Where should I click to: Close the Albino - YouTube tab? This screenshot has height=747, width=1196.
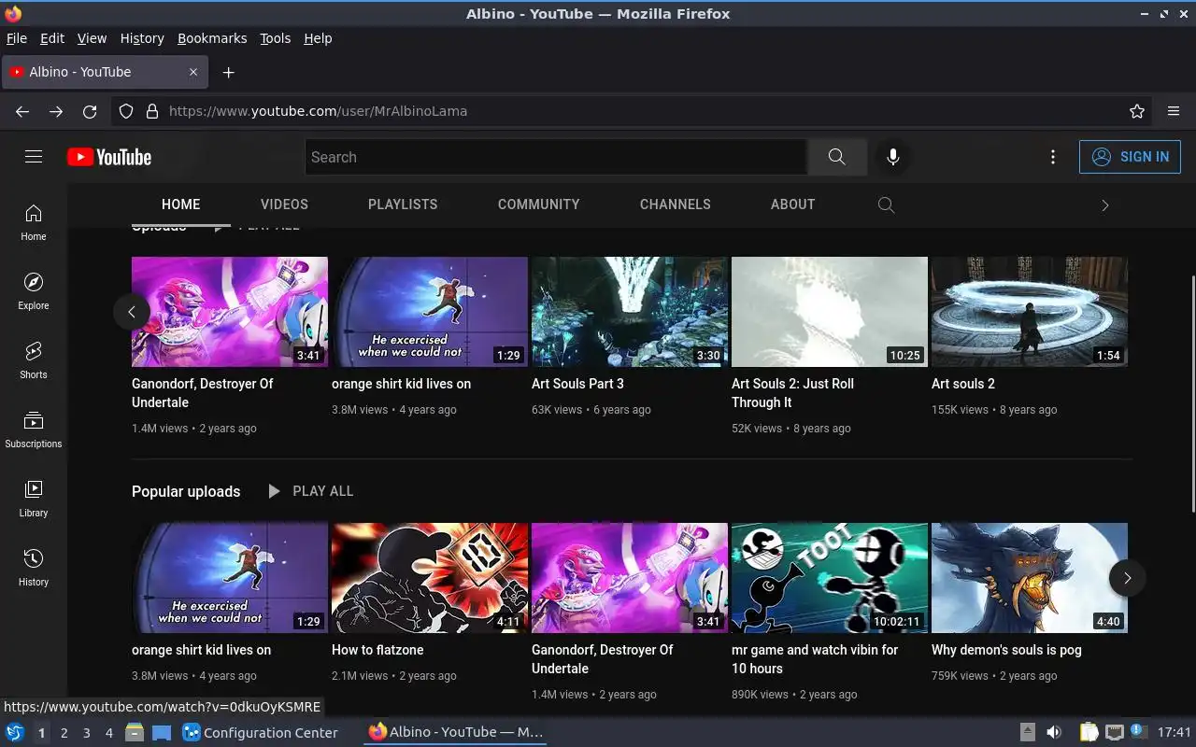point(193,72)
